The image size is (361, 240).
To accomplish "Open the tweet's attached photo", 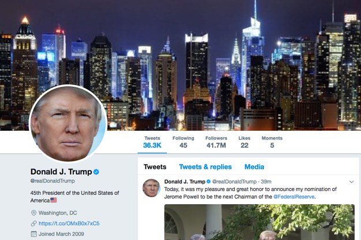I will [x=259, y=222].
